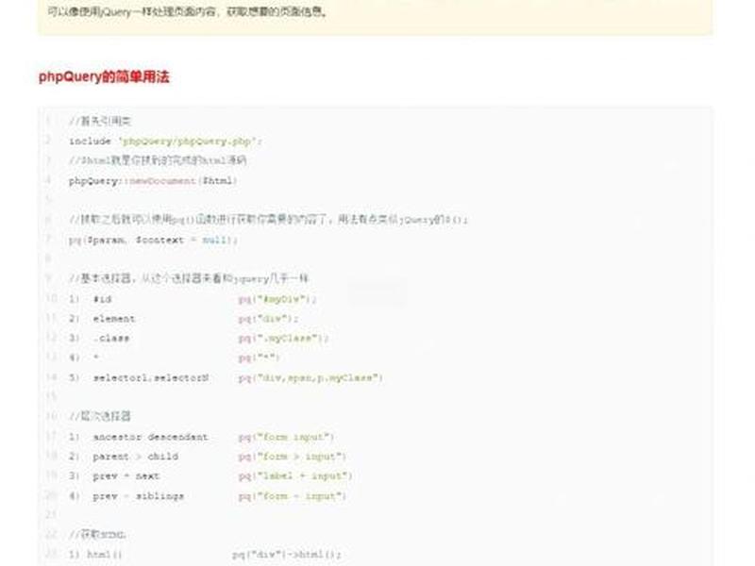Click the "element" selector label
Viewport: 755px width, 566px height.
tap(114, 319)
